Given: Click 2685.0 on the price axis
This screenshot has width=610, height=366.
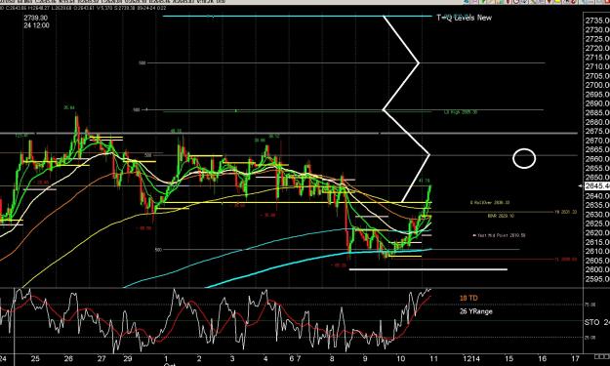Looking at the screenshot, I should click(x=597, y=113).
